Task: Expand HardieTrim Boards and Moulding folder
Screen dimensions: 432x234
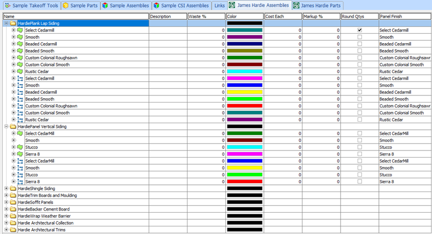Action: click(6, 195)
